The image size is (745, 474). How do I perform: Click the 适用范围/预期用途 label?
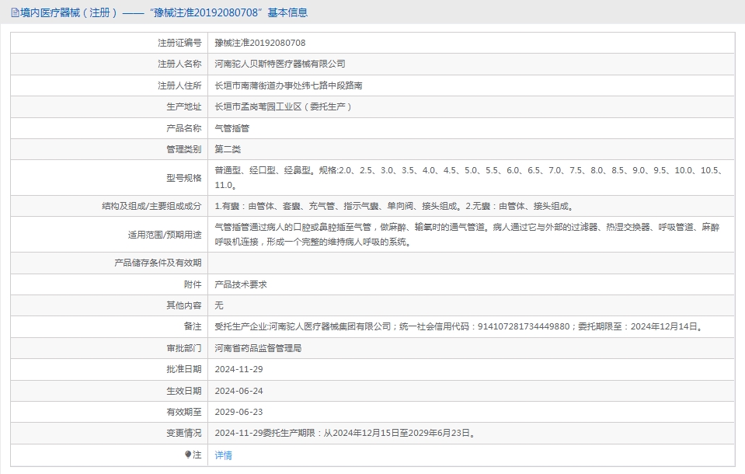click(165, 235)
